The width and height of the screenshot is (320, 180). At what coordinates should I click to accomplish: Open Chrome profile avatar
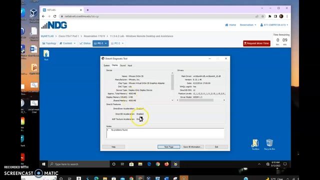(281, 16)
